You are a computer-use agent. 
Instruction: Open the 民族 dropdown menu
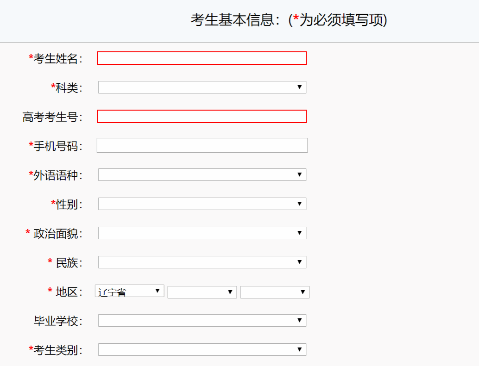point(202,262)
